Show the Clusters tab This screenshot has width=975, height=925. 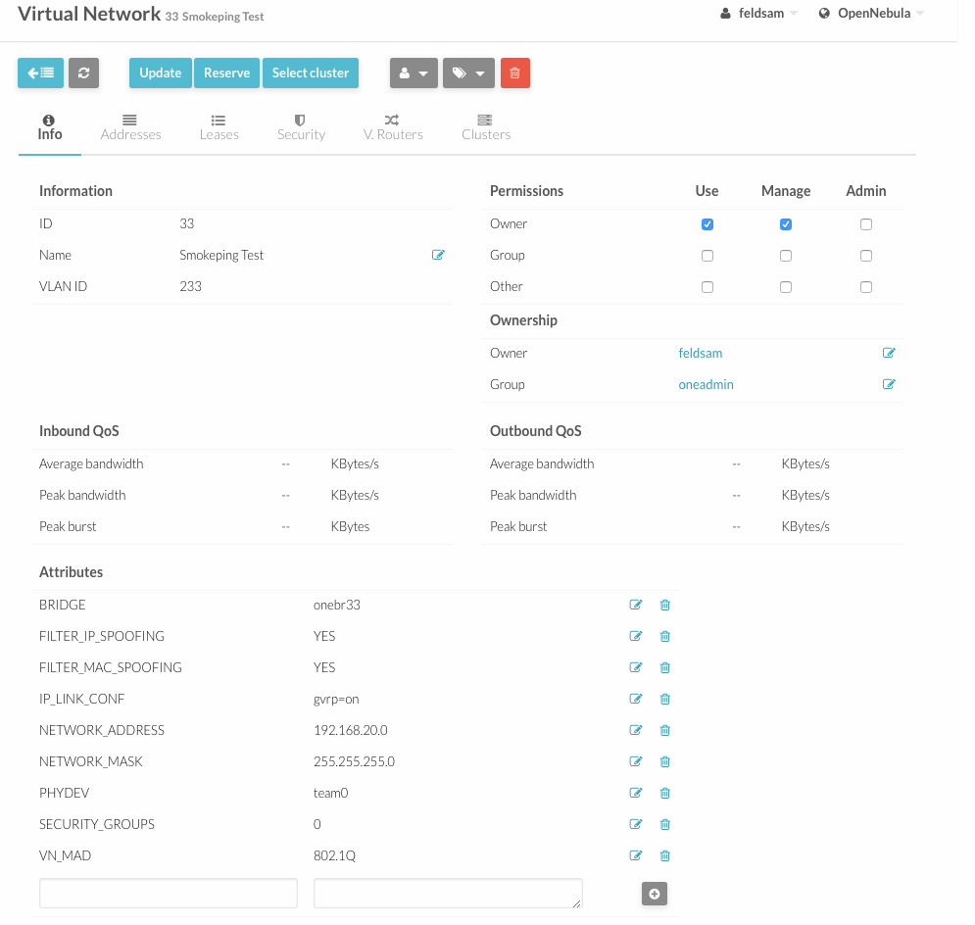pyautogui.click(x=486, y=127)
